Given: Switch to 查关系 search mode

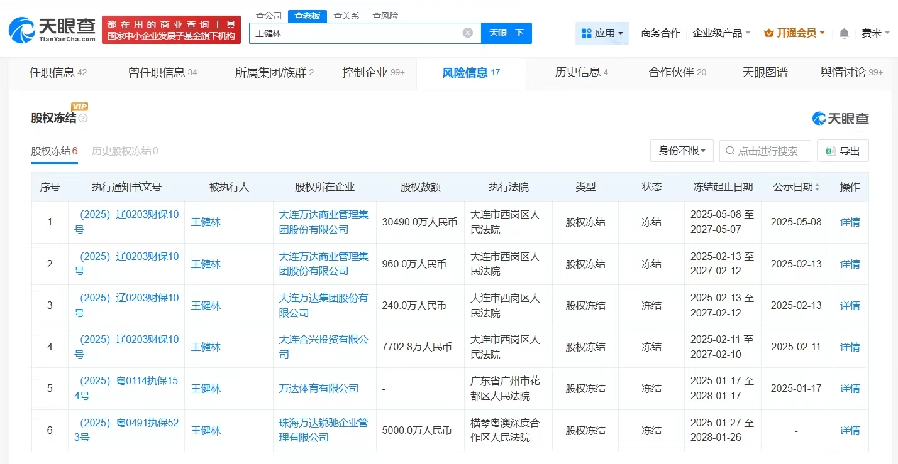Looking at the screenshot, I should click(x=346, y=16).
